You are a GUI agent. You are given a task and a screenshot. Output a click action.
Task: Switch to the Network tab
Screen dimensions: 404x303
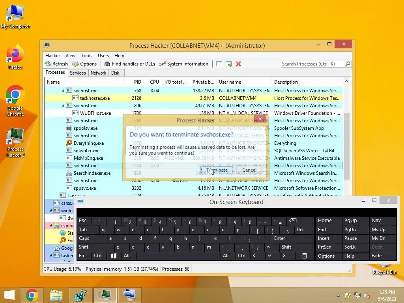(x=98, y=73)
